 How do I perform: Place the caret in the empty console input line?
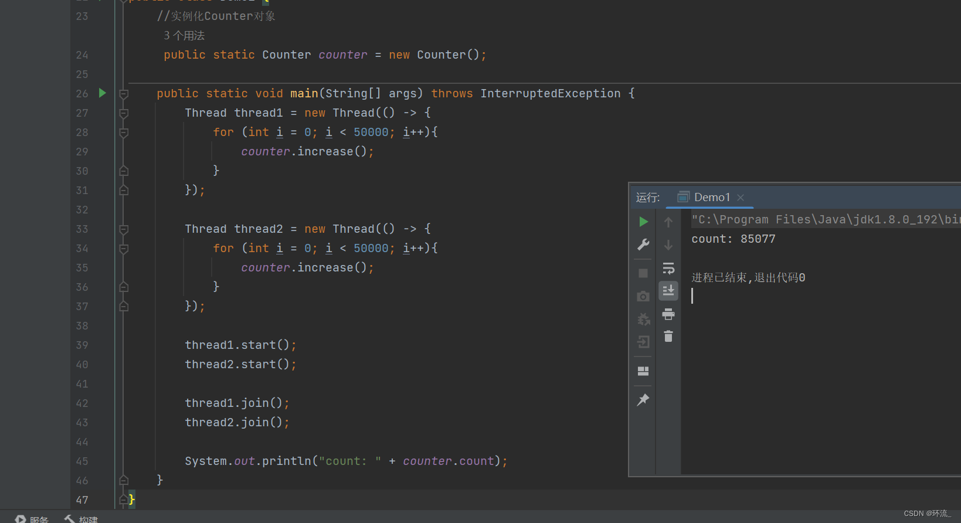821,296
